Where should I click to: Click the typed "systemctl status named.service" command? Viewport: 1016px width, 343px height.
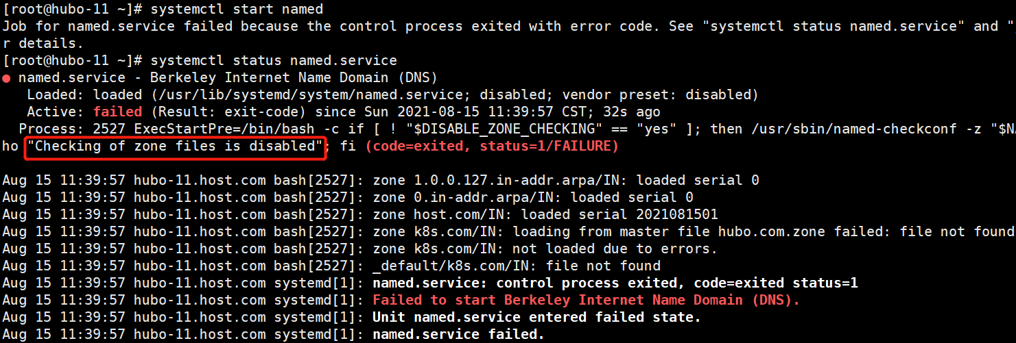273,61
